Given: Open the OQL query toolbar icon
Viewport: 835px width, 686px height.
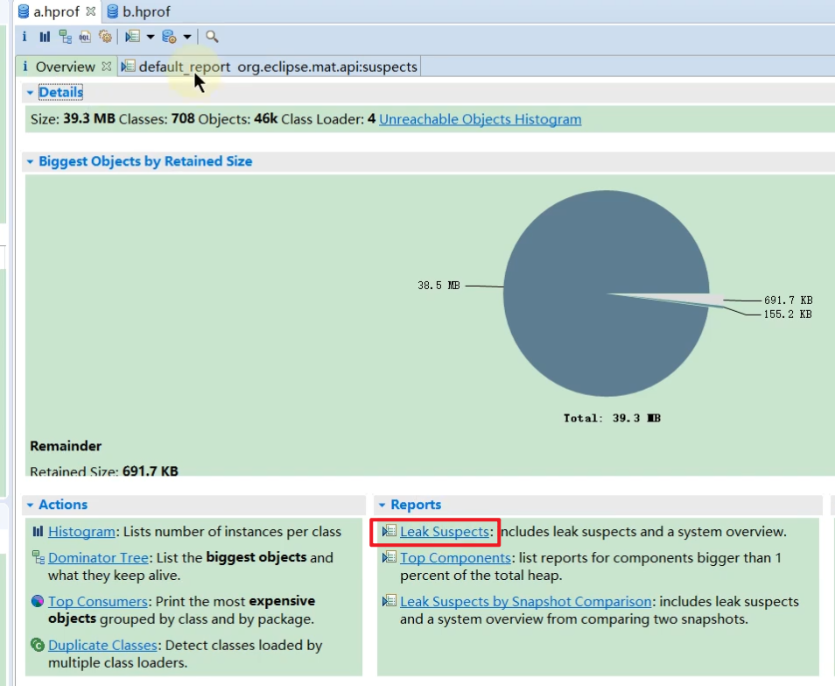Looking at the screenshot, I should [85, 36].
